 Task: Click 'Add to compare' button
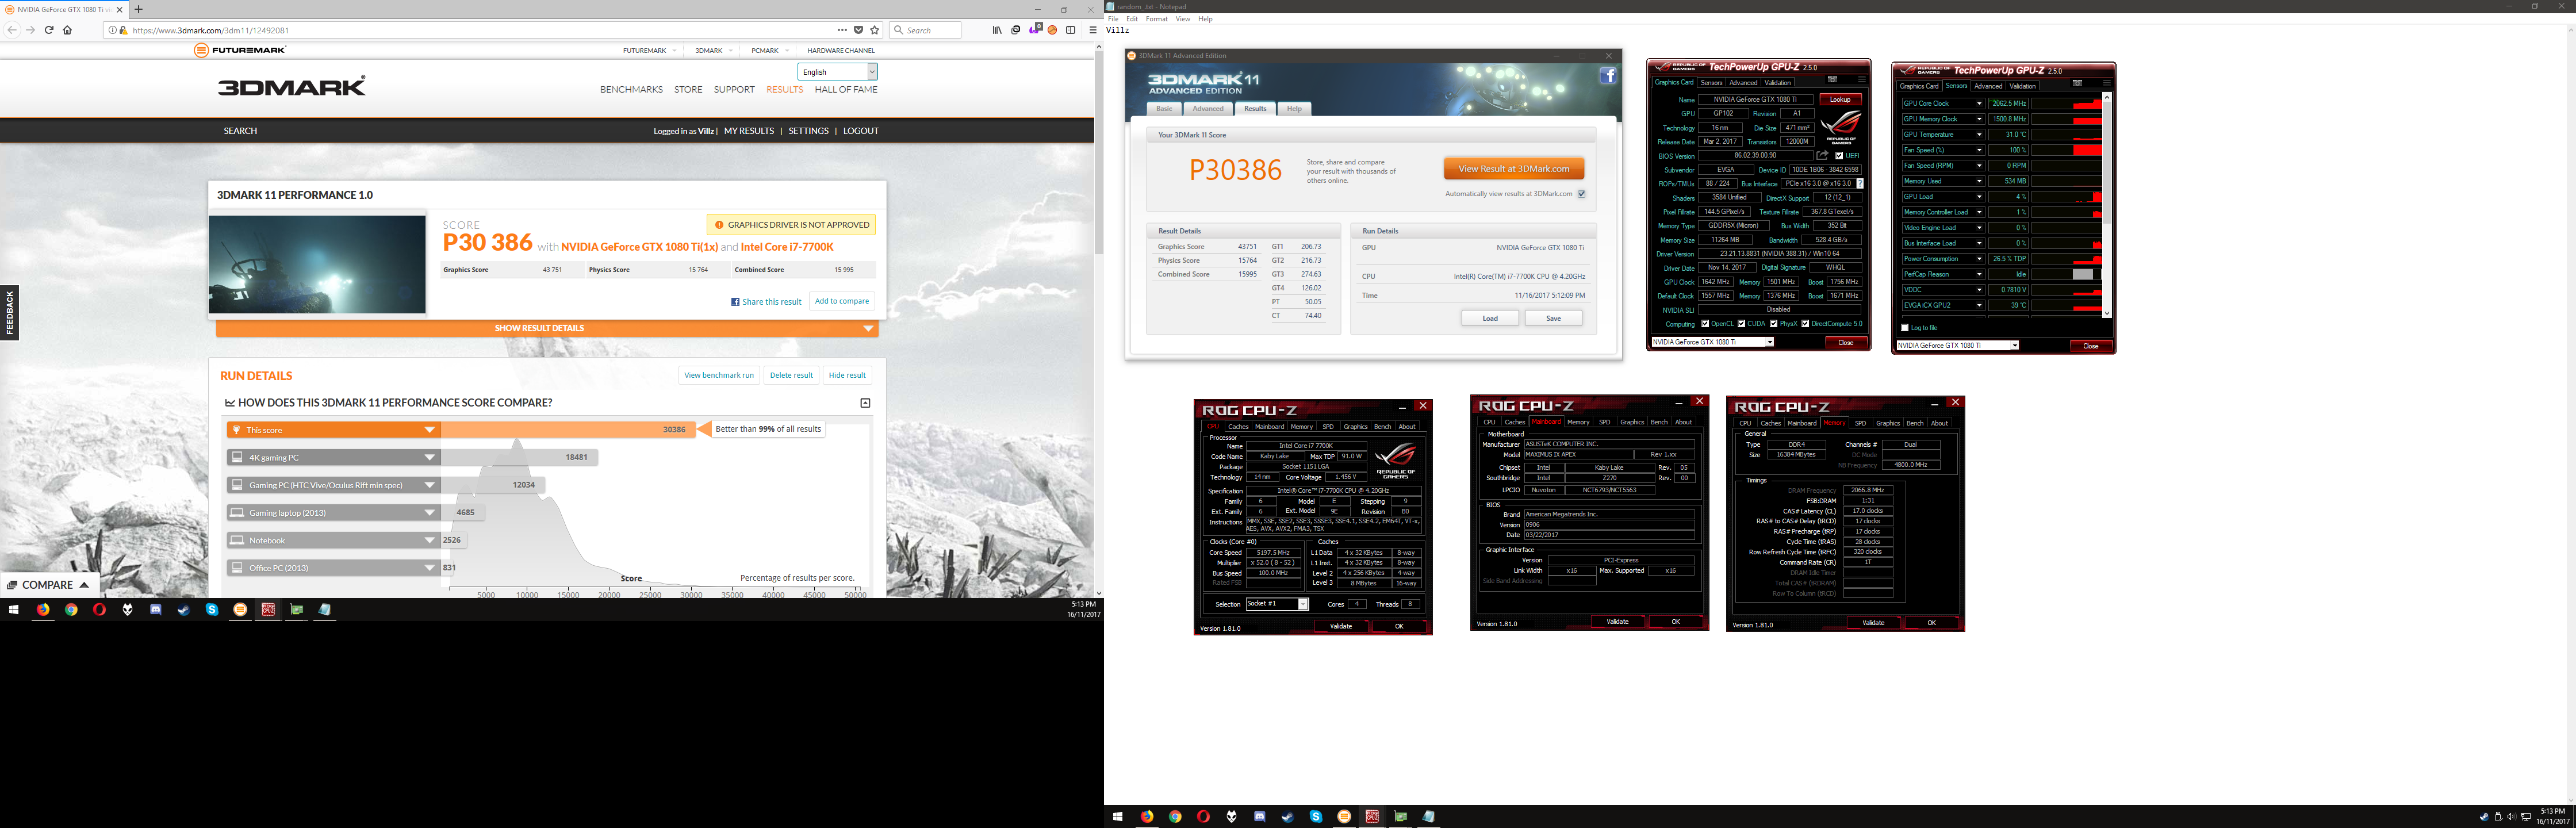point(842,301)
